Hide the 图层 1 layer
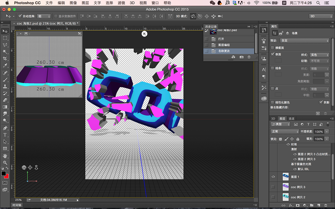The image size is (335, 209). 273,177
